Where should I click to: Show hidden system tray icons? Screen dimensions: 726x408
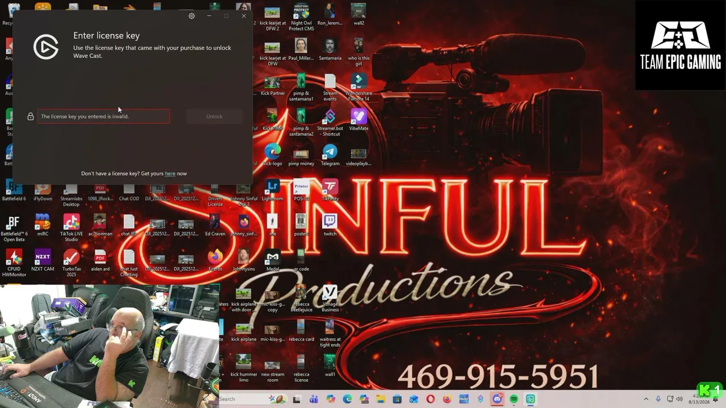(646, 399)
